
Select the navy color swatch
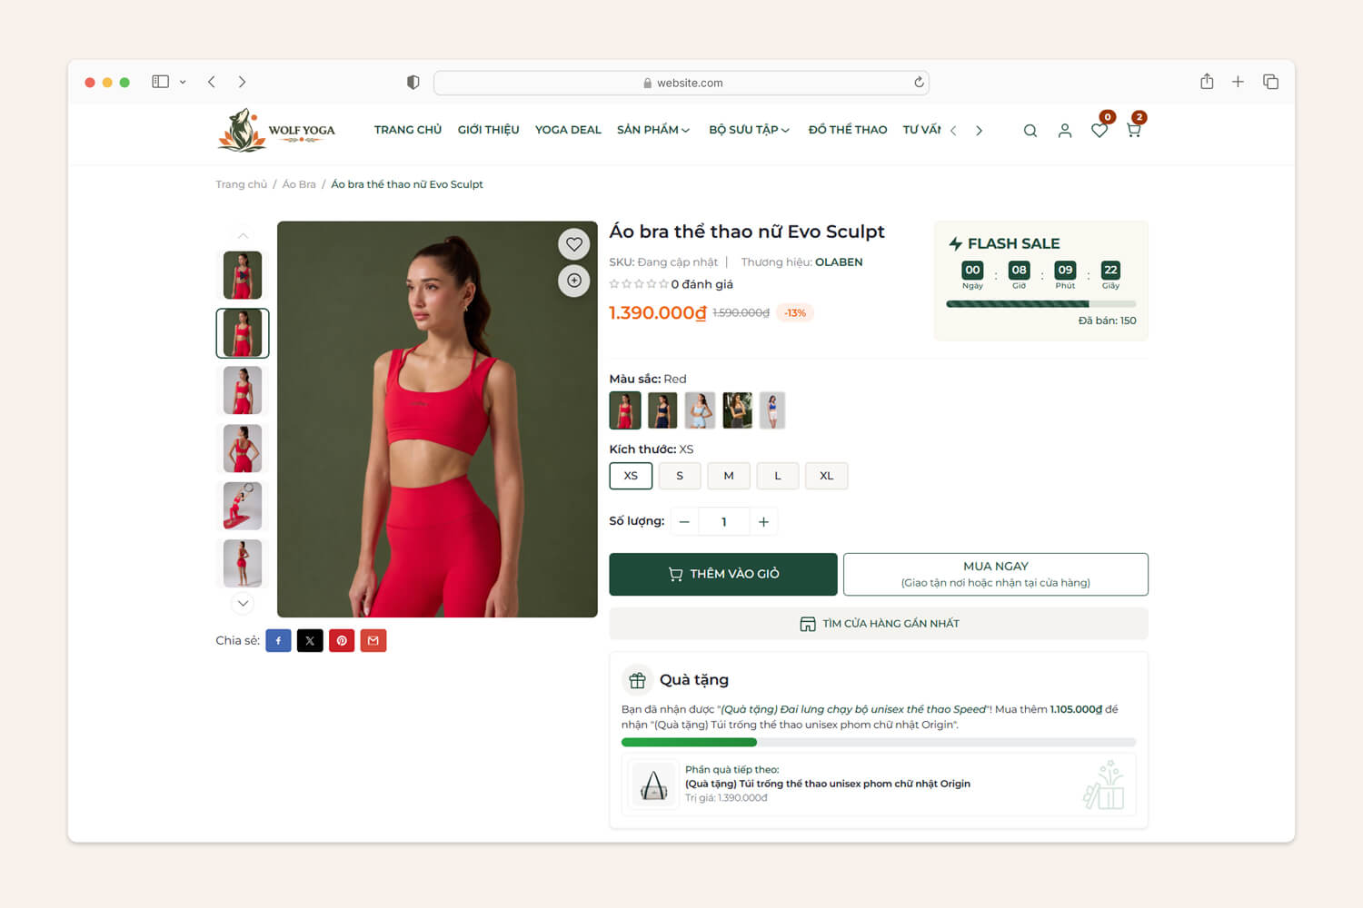pos(662,410)
